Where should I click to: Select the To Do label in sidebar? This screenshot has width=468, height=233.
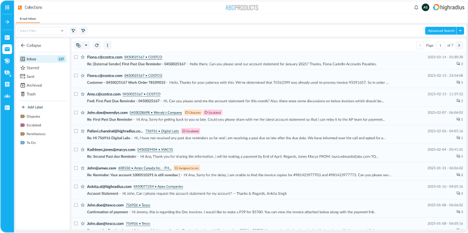click(28, 143)
